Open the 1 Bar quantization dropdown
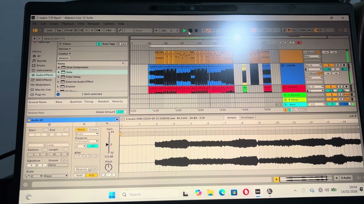364x204 pixels. (110, 30)
